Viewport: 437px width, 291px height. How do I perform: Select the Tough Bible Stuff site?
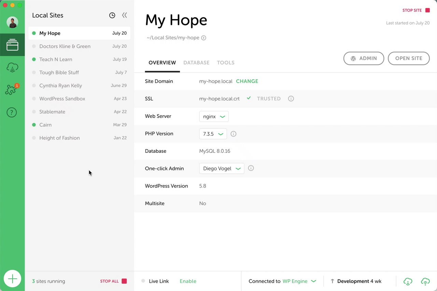79,72
